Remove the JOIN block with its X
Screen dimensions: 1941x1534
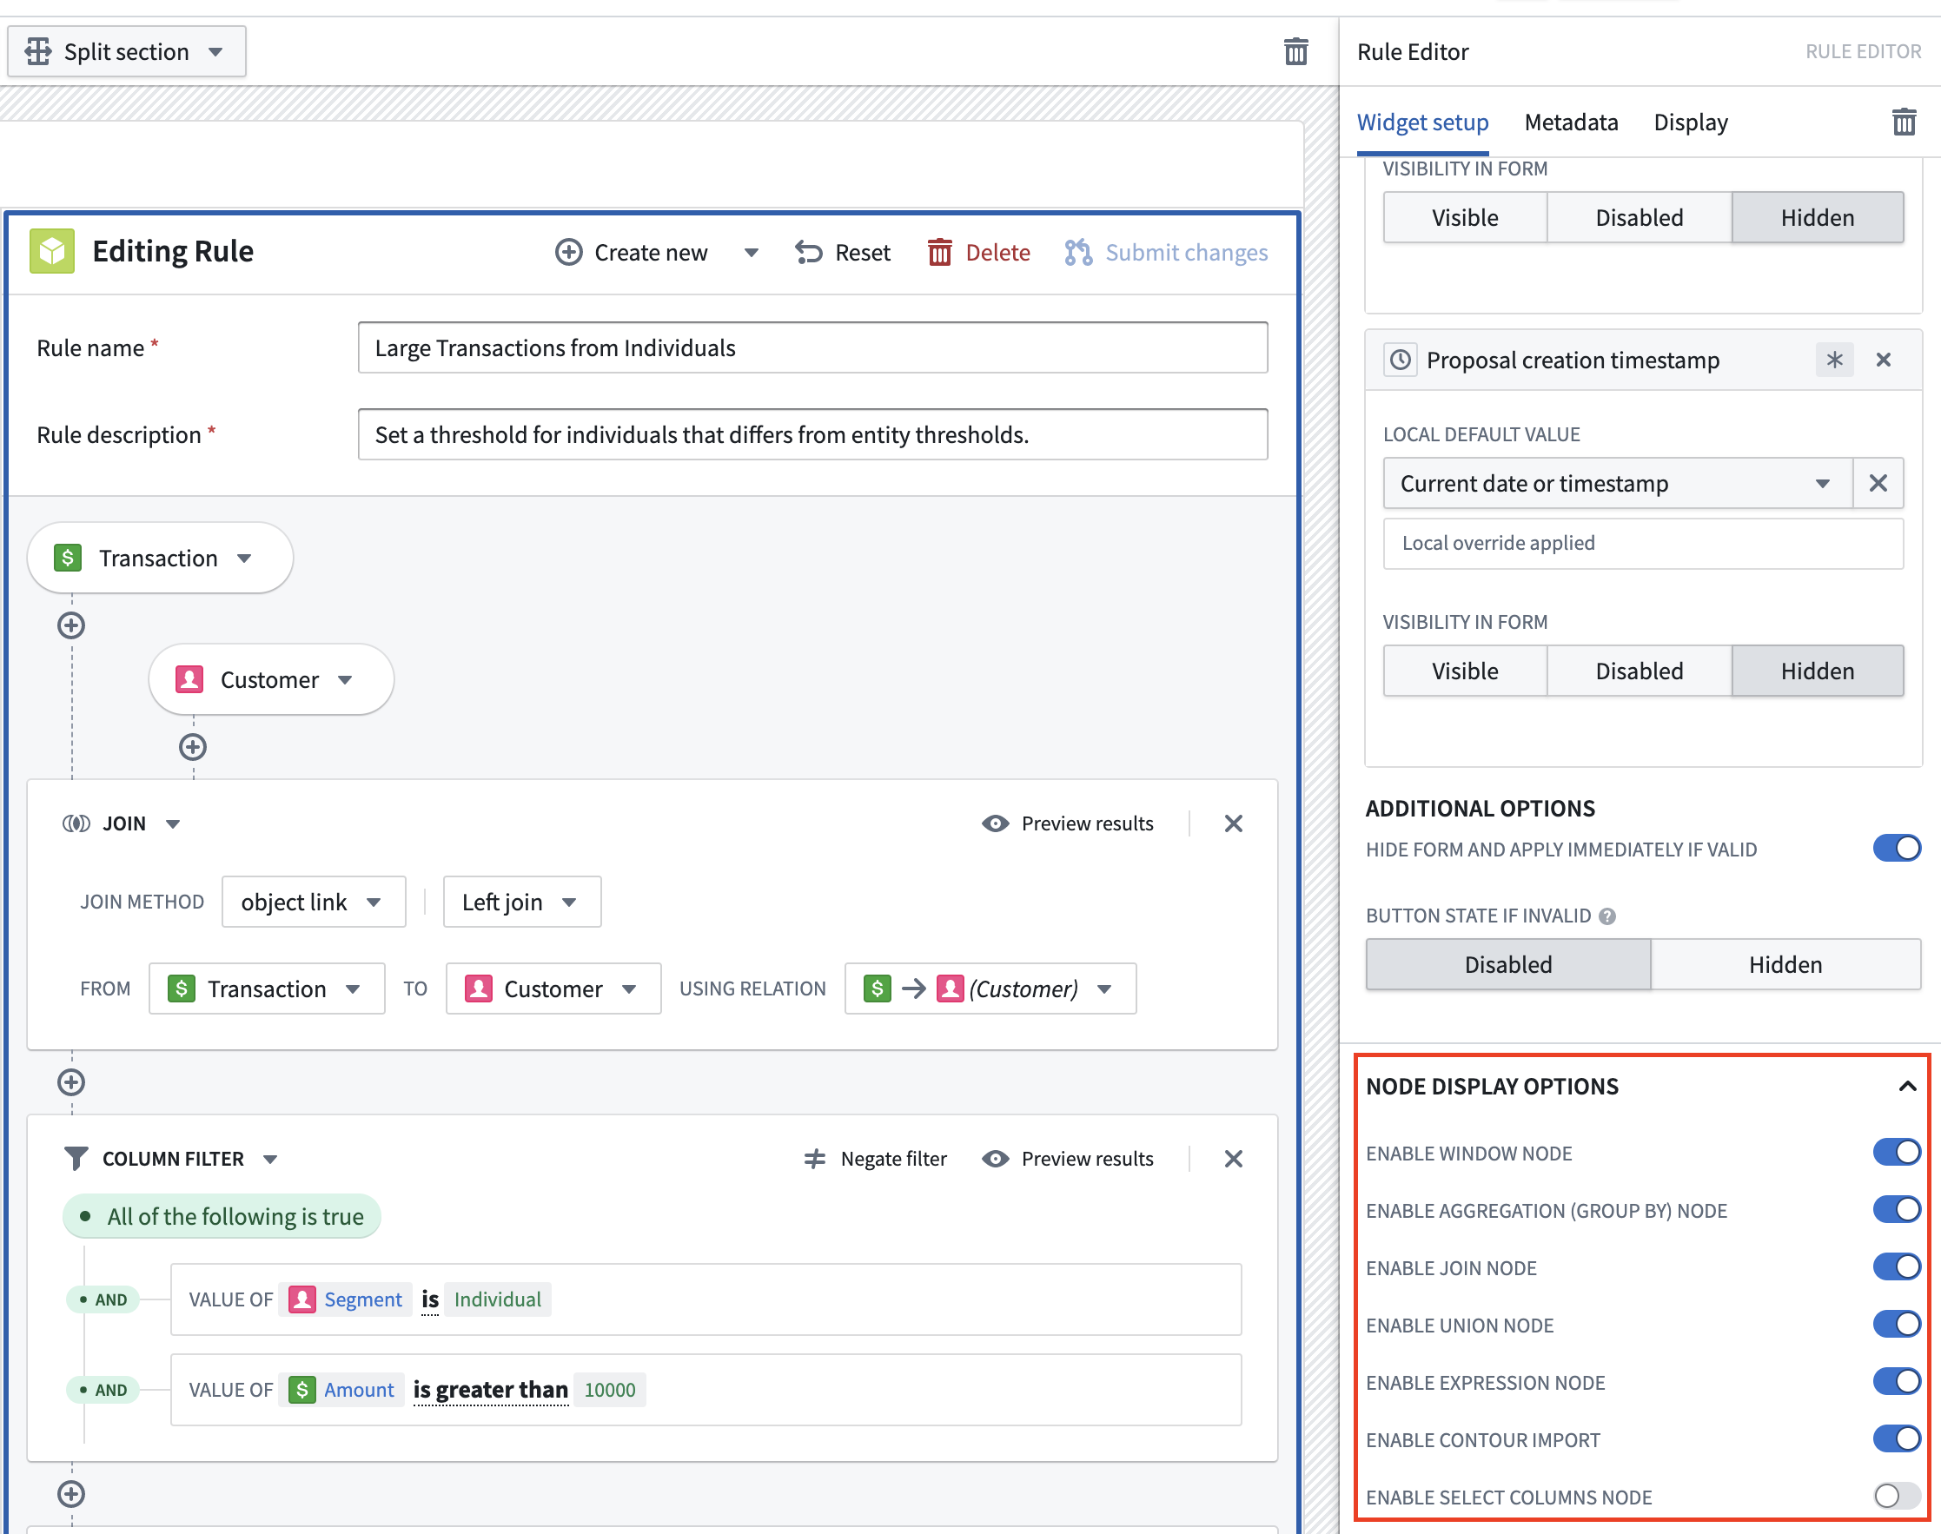tap(1233, 823)
